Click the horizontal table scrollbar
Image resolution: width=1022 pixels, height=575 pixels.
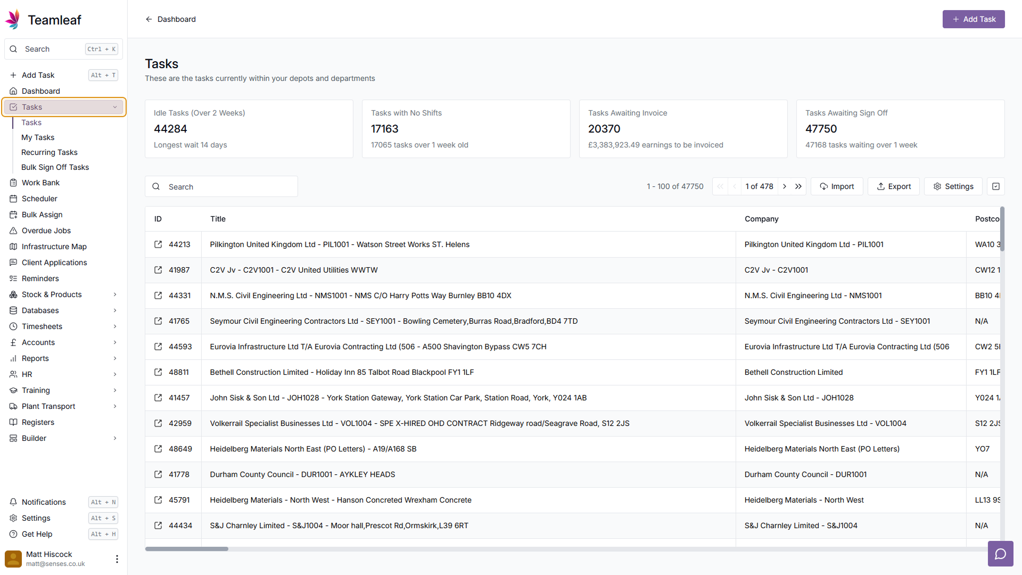pyautogui.click(x=187, y=549)
